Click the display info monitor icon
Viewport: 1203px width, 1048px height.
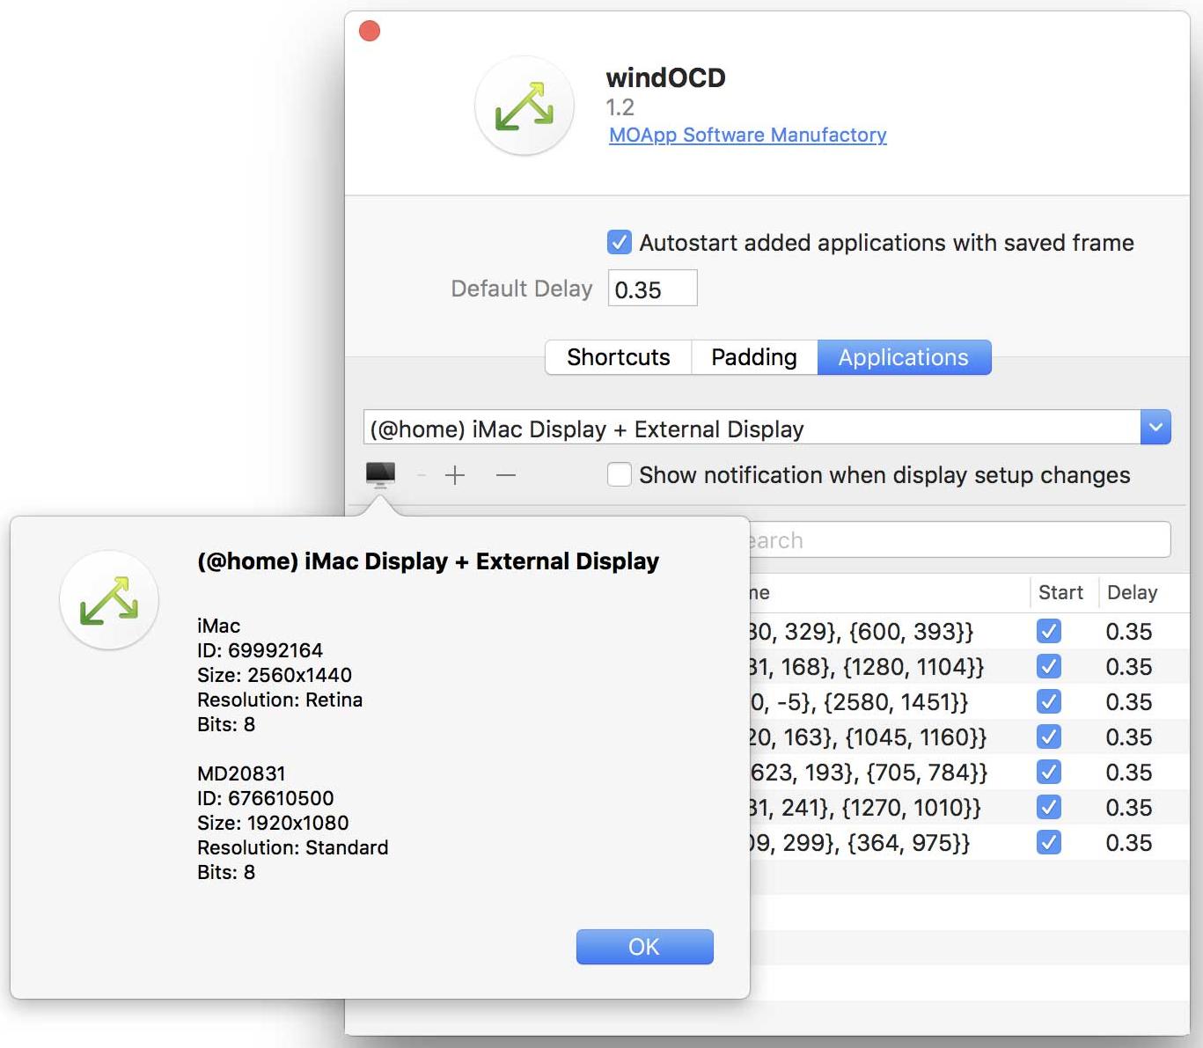pyautogui.click(x=380, y=475)
